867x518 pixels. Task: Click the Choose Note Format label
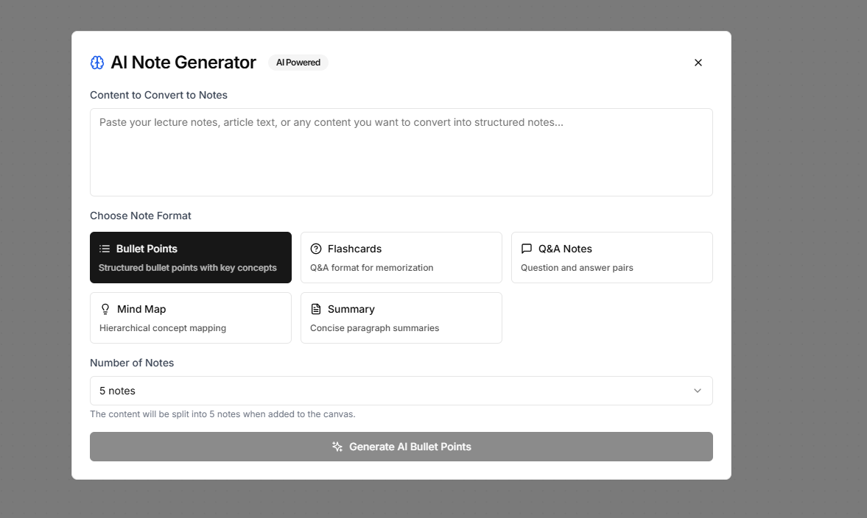tap(141, 216)
